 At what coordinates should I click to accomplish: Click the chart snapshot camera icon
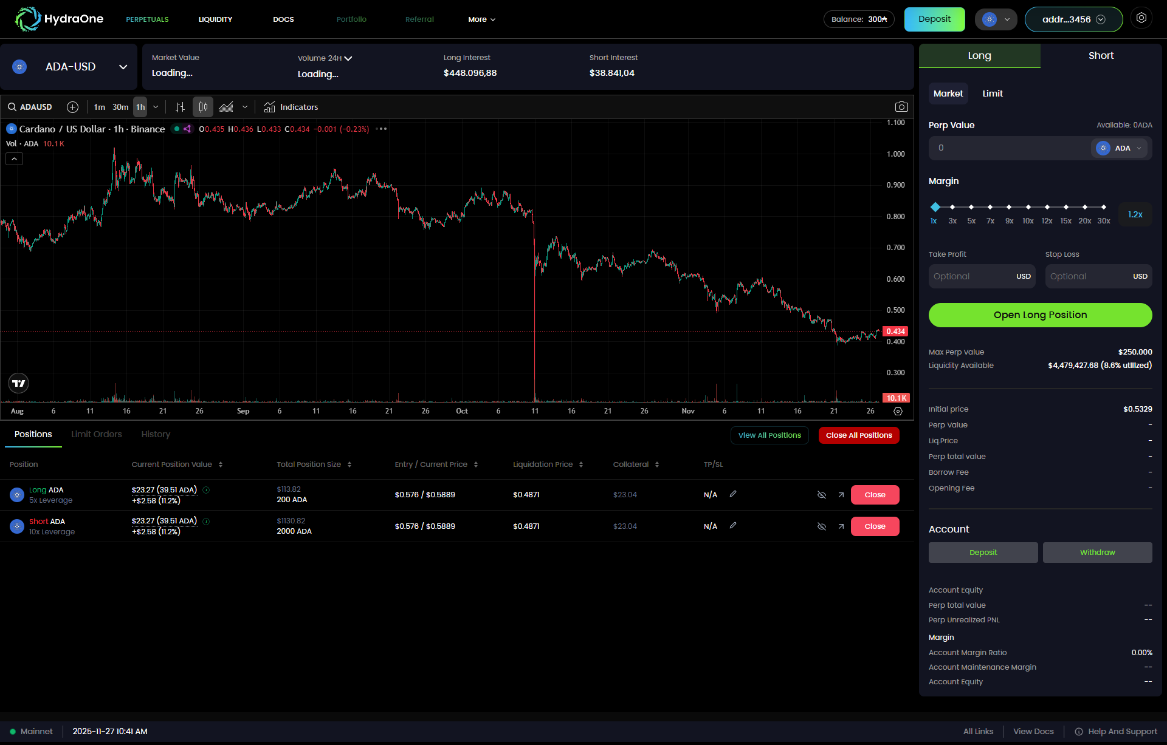point(901,107)
